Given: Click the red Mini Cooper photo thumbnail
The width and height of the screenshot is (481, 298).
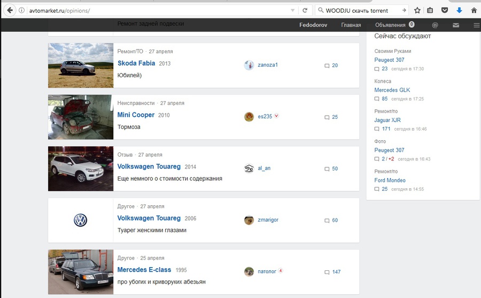Looking at the screenshot, I should pos(81,117).
